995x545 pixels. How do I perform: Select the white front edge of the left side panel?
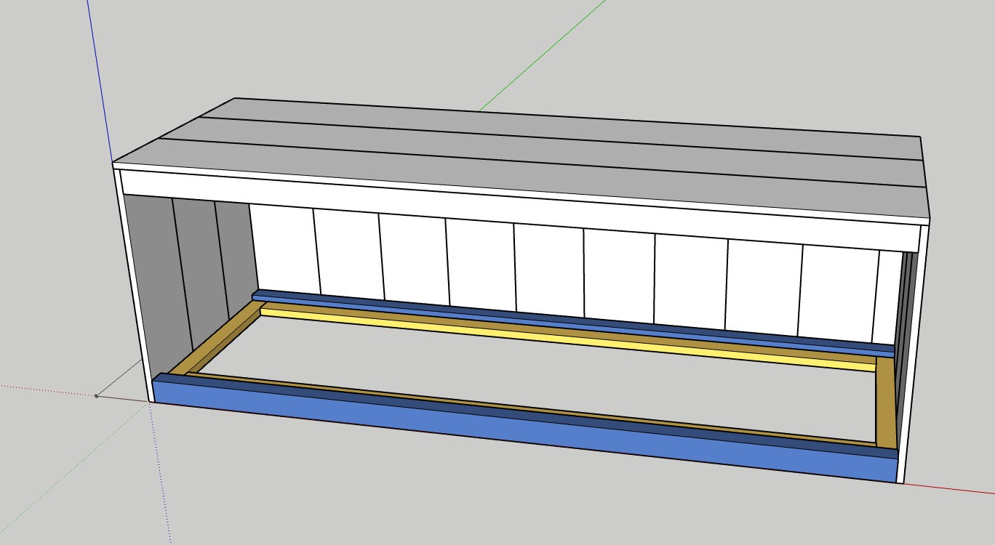pyautogui.click(x=134, y=285)
